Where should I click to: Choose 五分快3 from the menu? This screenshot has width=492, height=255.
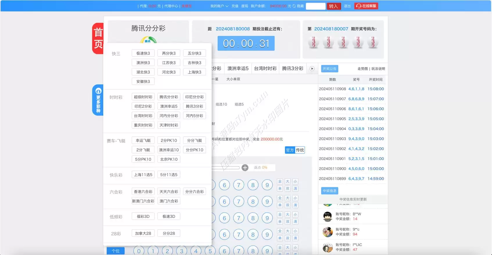click(195, 53)
